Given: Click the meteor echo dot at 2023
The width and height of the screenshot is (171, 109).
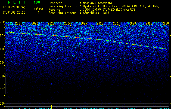Looking at the screenshot, I should click(x=51, y=84).
